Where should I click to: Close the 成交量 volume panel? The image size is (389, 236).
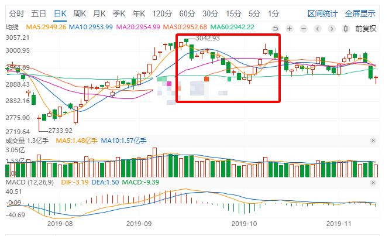[x=373, y=141]
